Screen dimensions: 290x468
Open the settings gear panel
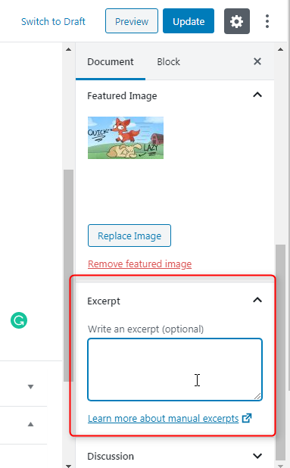[x=236, y=21]
